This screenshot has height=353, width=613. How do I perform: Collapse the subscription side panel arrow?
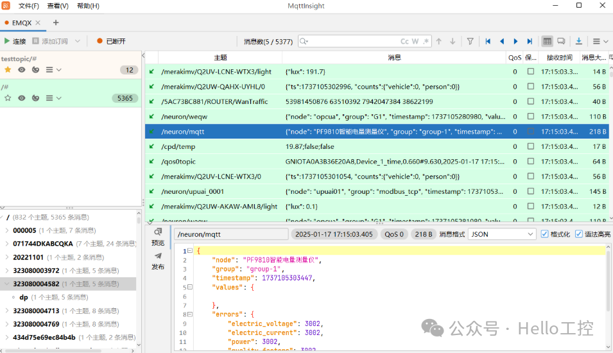point(143,56)
